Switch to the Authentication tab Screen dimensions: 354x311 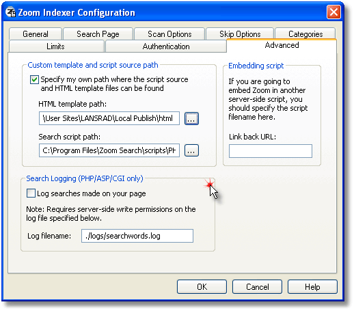click(x=166, y=46)
